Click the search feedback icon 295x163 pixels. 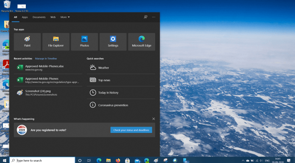[x=145, y=17]
